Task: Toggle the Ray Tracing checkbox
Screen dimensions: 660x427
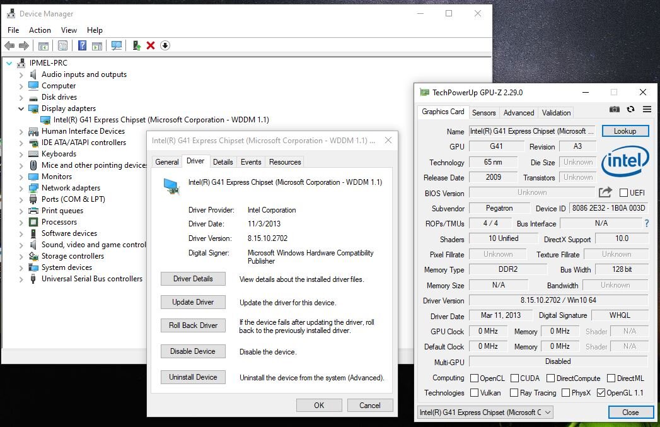Action: point(514,393)
